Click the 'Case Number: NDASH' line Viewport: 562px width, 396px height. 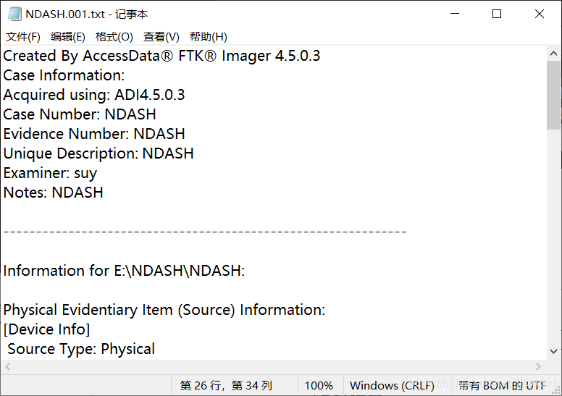pyautogui.click(x=80, y=114)
